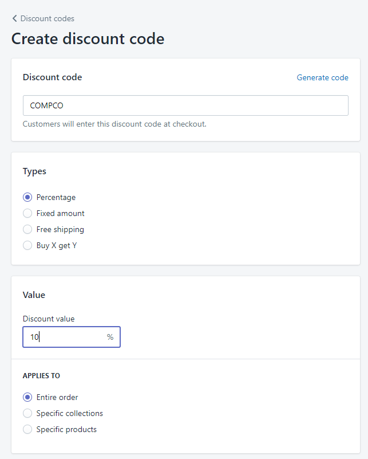This screenshot has width=368, height=459.
Task: Click the APPLIES TO section heading
Action: click(x=41, y=376)
